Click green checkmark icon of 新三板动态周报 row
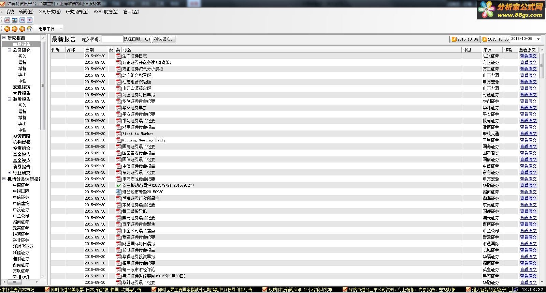 click(x=119, y=185)
